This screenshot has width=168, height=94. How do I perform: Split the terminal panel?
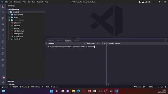click(x=102, y=43)
